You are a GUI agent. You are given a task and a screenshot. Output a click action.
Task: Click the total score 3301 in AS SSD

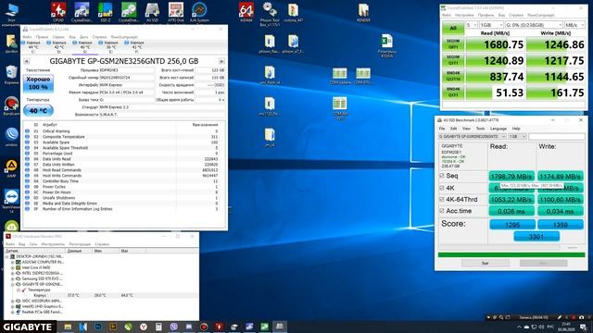tap(536, 237)
